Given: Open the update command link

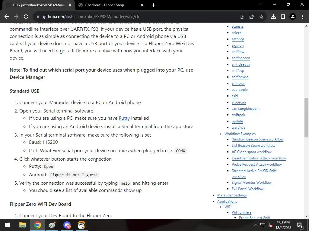Looking at the screenshot, I should pyautogui.click(x=237, y=121).
